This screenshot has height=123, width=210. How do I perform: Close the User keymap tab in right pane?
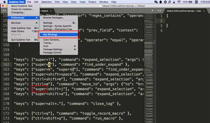tap(204, 11)
